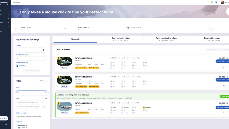This screenshot has height=129, width=229.
Task: Click the green icon in top bar
Action: click(212, 2)
